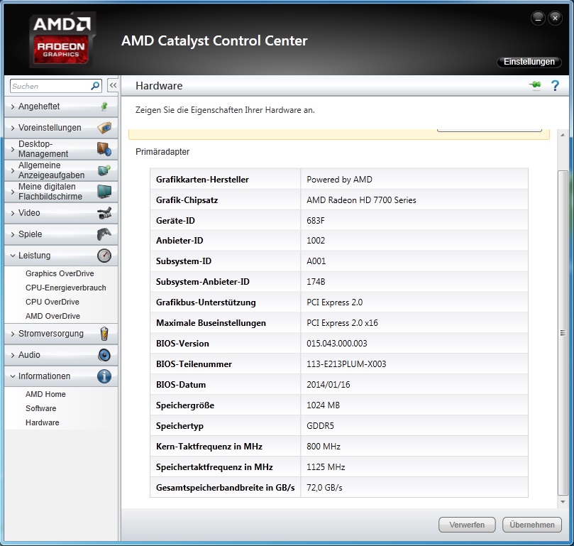Click the Video camera icon
The image size is (574, 546).
[x=104, y=213]
